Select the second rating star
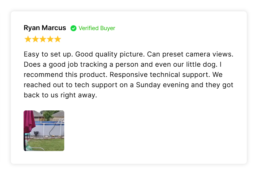The height and width of the screenshot is (176, 259). (35, 39)
